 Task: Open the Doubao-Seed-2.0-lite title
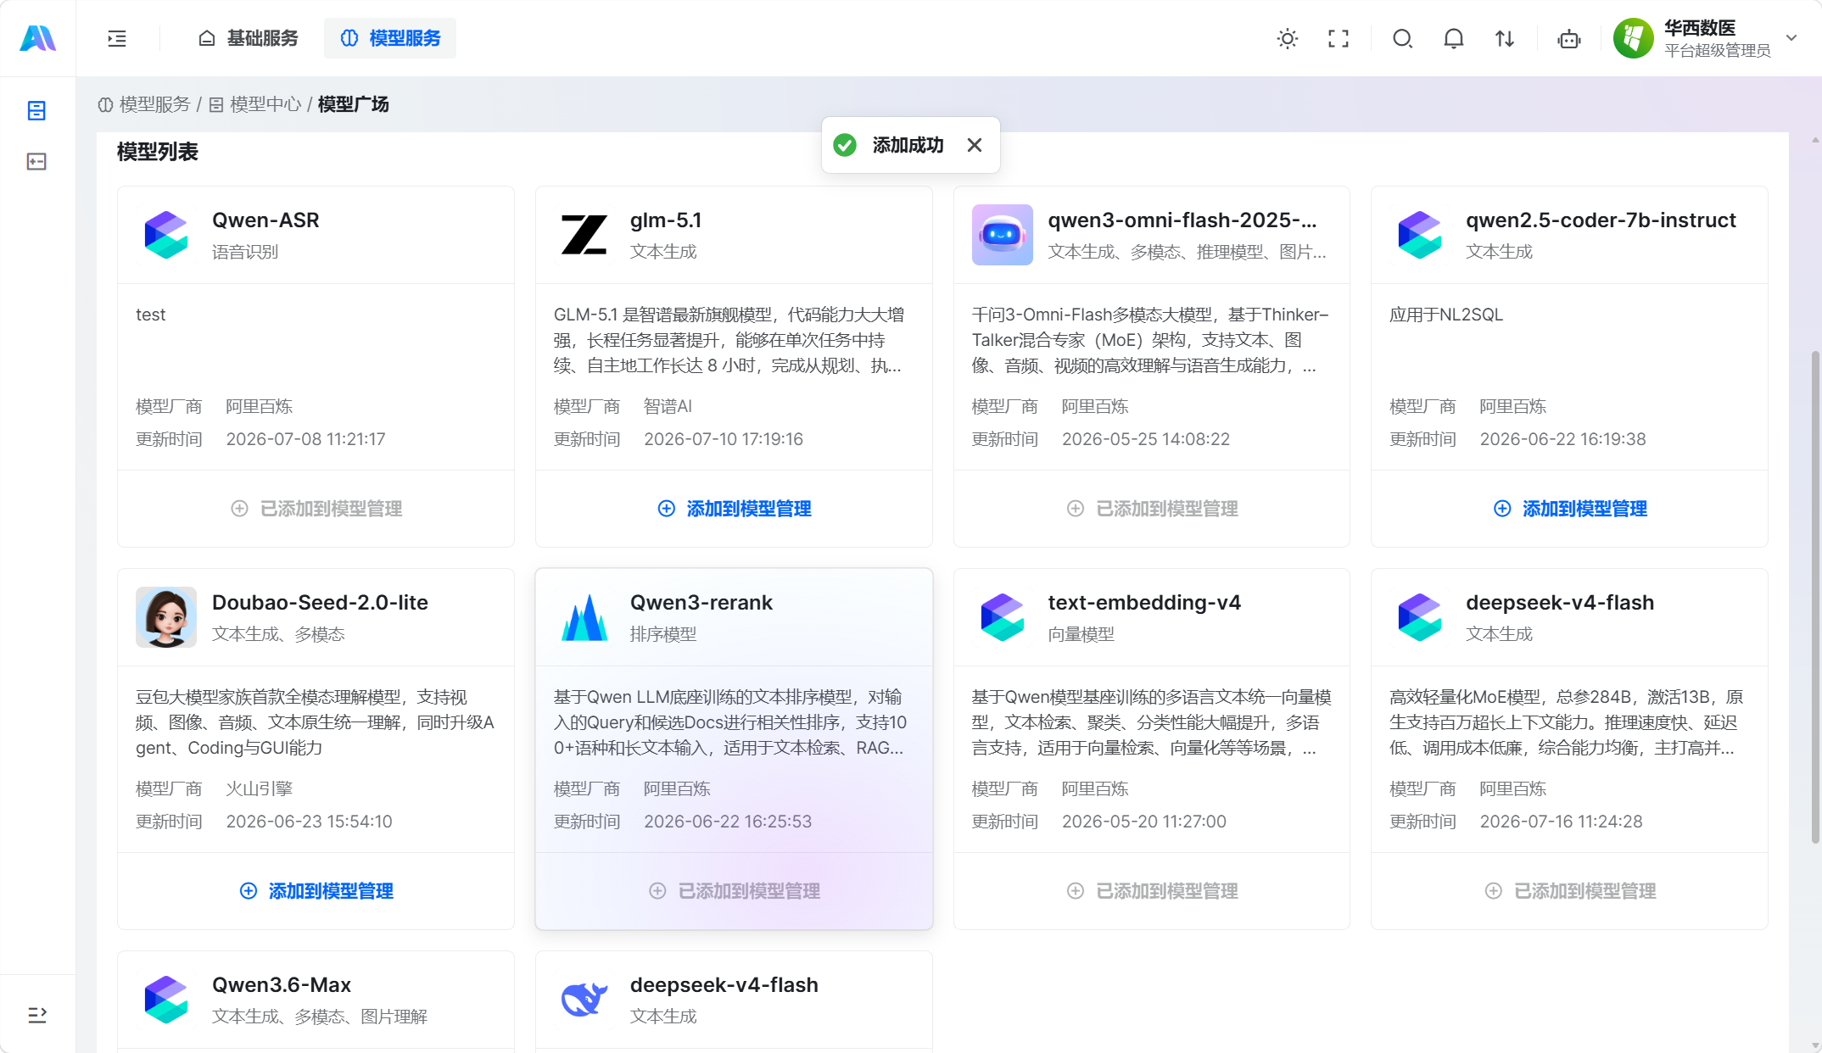coord(320,603)
